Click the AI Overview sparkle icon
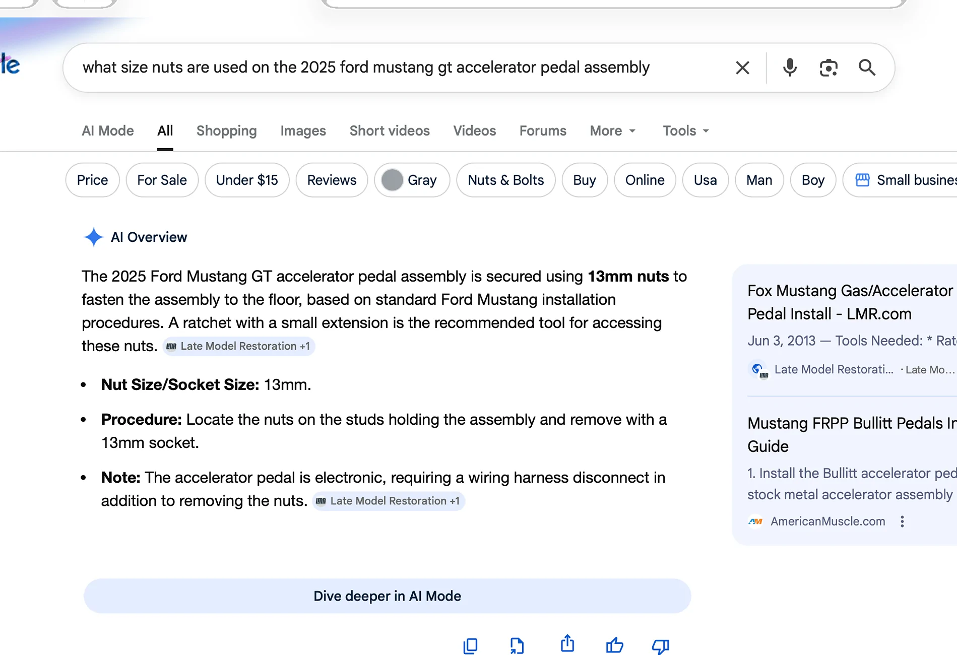Viewport: 957px width, 655px height. (x=93, y=237)
